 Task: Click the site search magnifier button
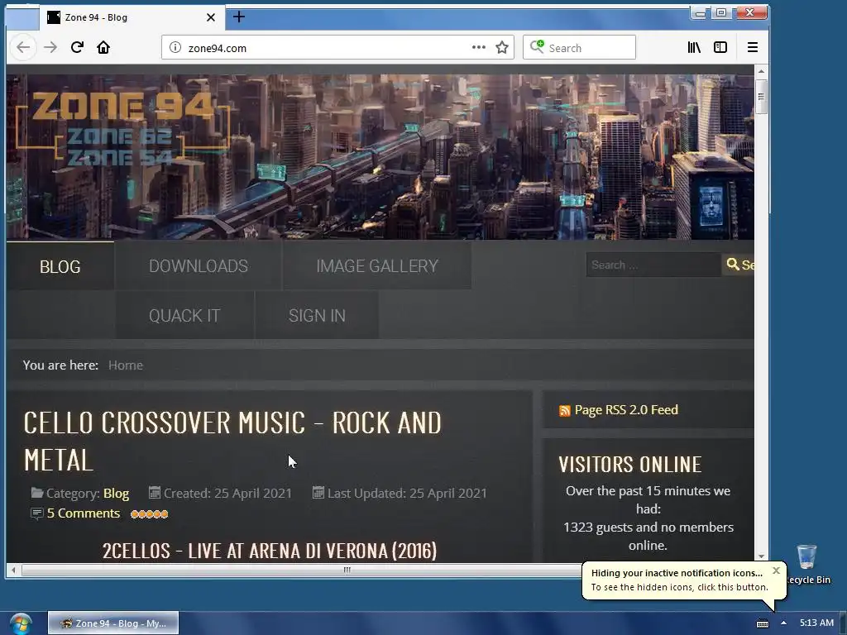738,265
